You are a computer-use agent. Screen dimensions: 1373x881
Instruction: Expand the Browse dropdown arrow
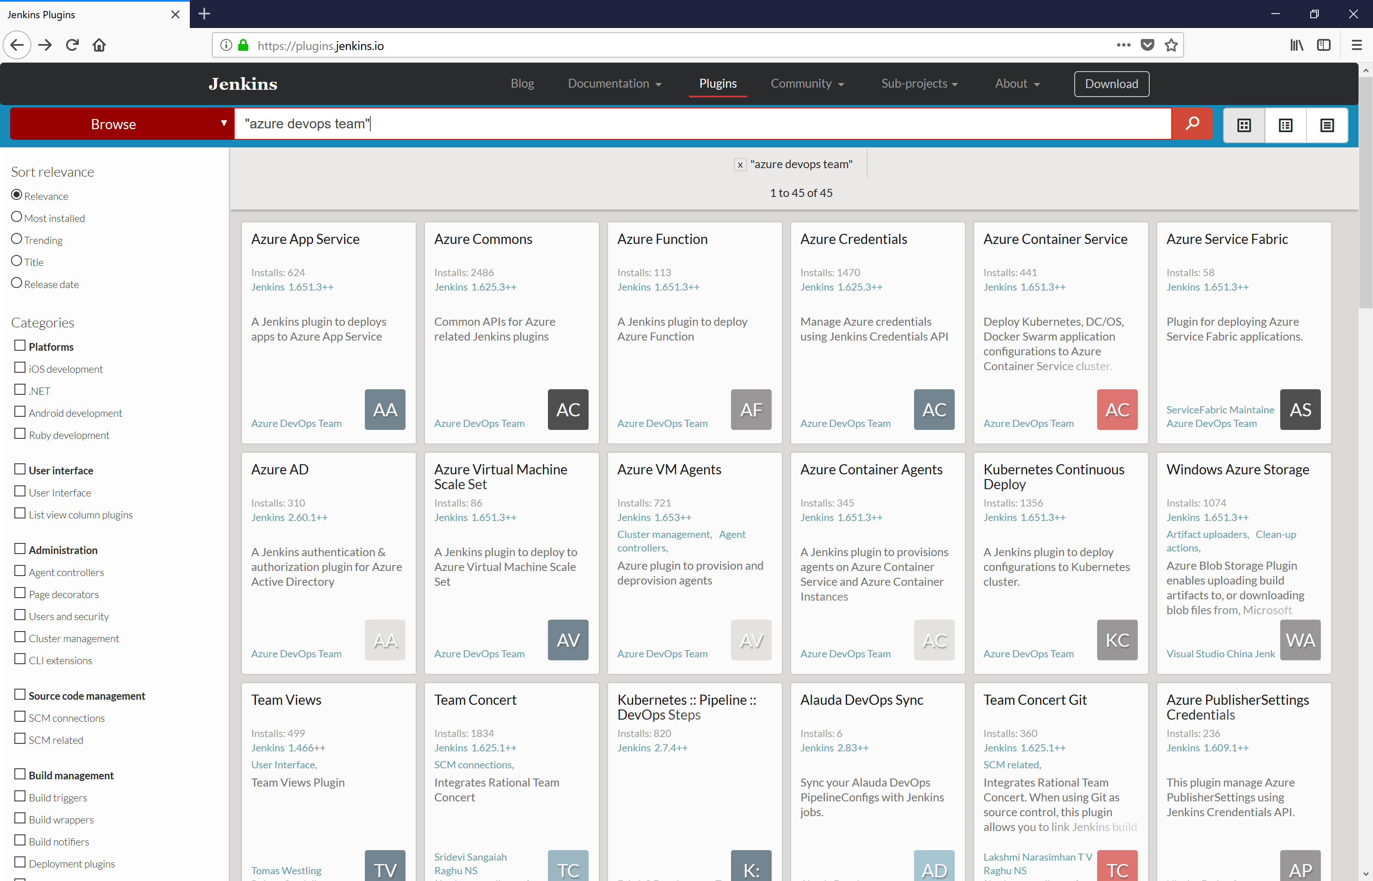pos(224,124)
